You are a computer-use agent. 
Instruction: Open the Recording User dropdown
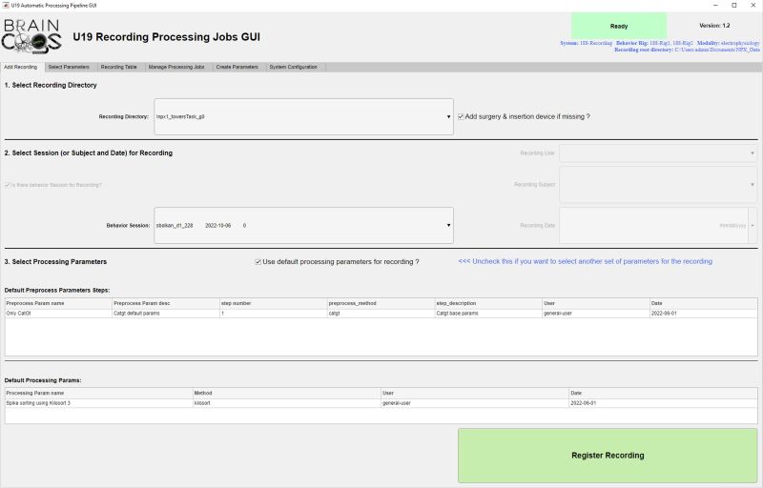point(658,153)
